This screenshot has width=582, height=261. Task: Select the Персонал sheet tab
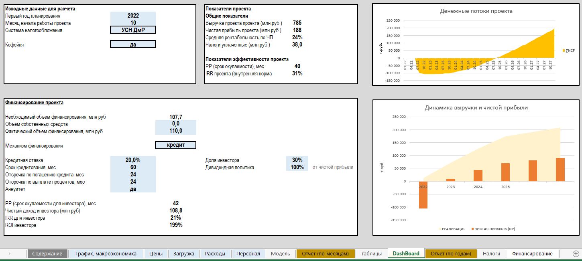point(248,253)
